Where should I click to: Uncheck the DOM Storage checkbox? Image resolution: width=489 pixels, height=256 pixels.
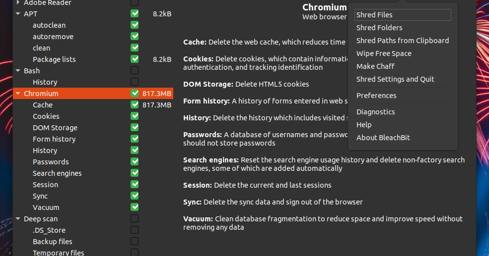pyautogui.click(x=135, y=128)
